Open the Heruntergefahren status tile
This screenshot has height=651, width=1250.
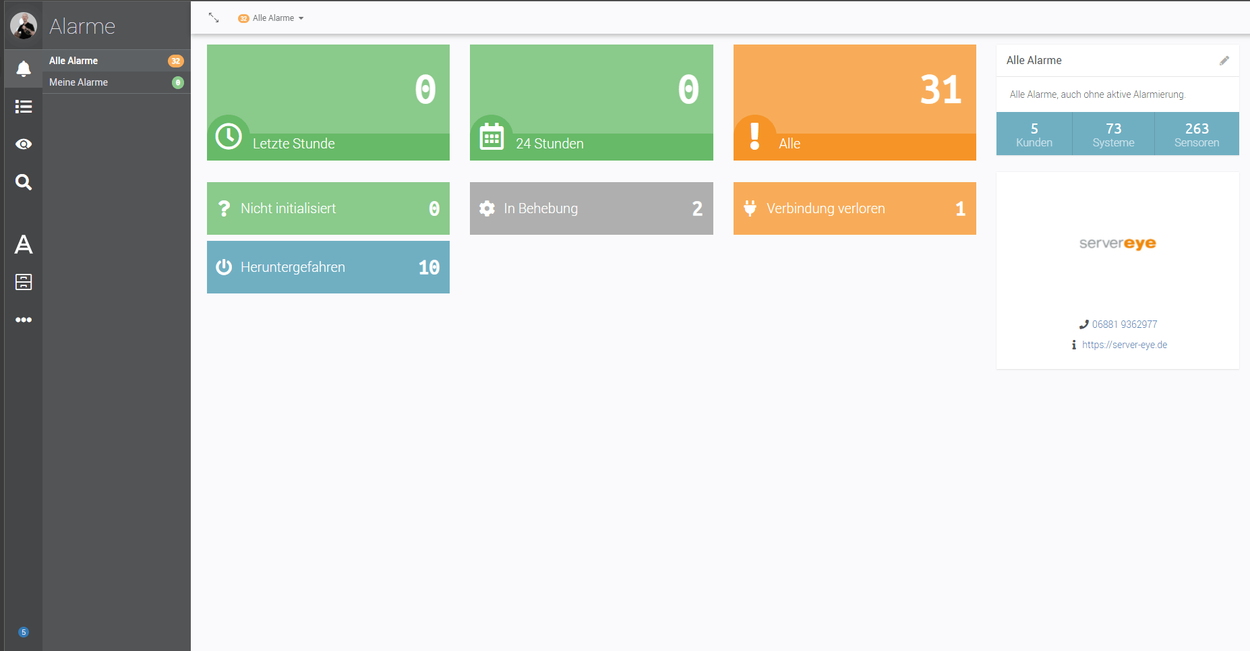328,267
